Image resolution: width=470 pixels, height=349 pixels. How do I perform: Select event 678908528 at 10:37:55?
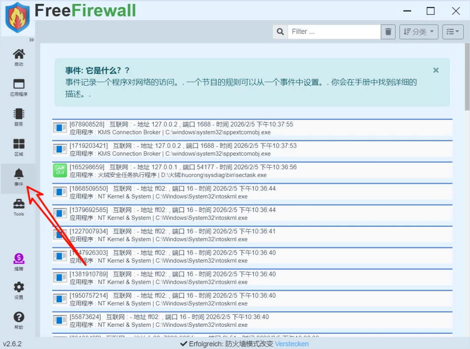pos(252,128)
